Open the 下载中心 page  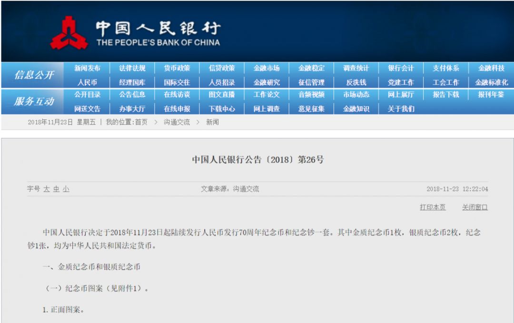tap(222, 109)
